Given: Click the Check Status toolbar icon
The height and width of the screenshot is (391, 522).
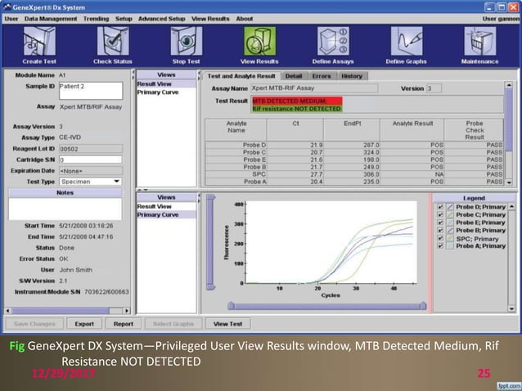Looking at the screenshot, I should [113, 42].
